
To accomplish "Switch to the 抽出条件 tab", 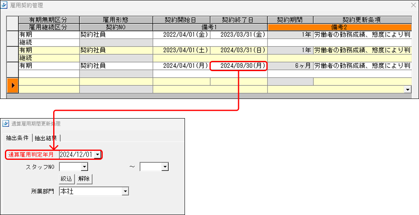I will click(17, 138).
